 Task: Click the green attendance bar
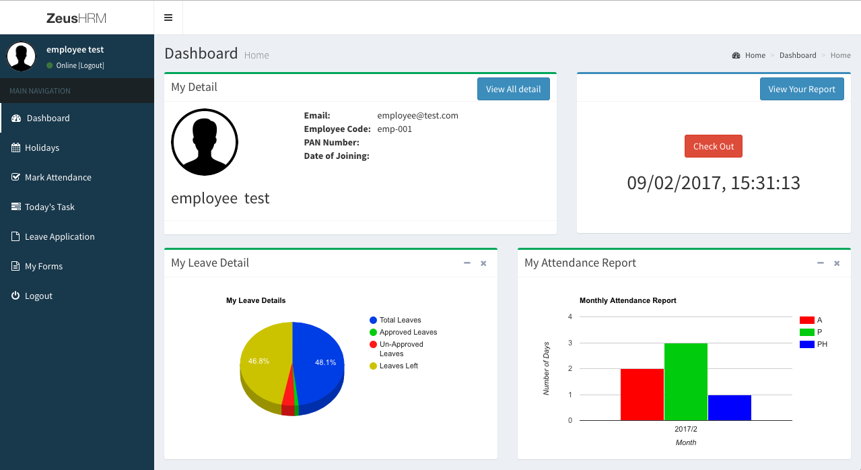point(685,382)
